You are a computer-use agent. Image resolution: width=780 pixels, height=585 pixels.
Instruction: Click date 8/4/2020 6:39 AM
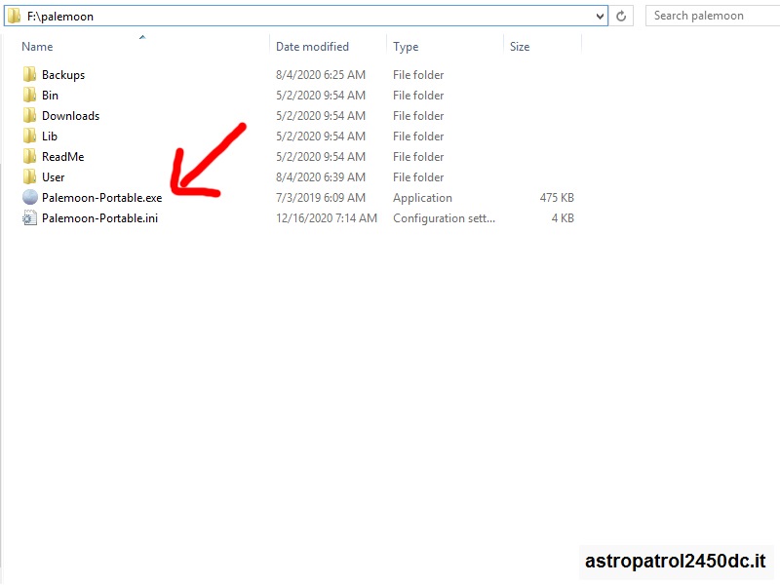click(321, 177)
